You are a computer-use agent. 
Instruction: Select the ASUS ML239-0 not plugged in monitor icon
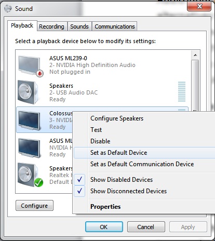pyautogui.click(x=31, y=66)
